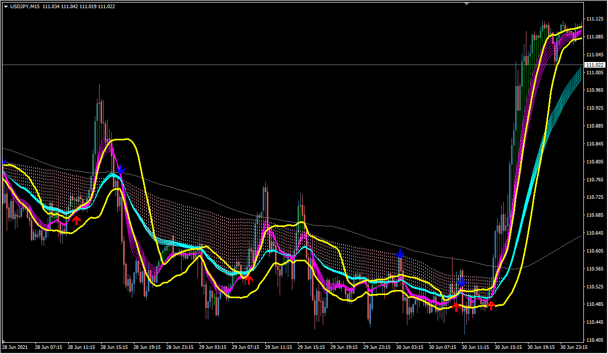
Task: Select the blue down arrow after 28 Jun 15:15
Action: coord(121,169)
